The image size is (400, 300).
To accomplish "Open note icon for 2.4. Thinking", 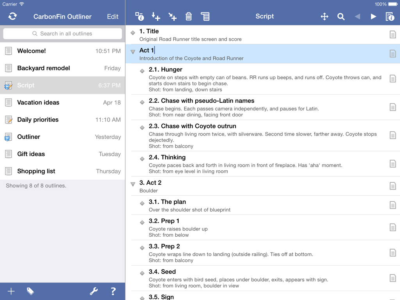I will 393,164.
